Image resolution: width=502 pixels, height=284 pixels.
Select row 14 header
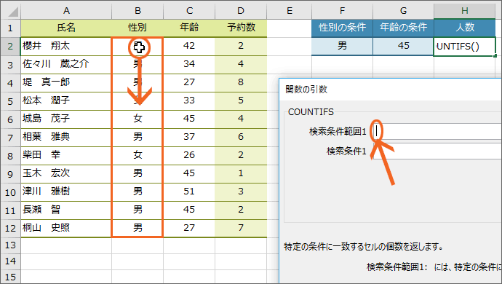10,261
